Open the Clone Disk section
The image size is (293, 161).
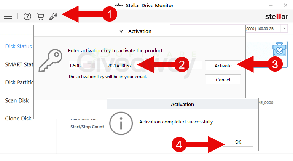(x=18, y=119)
